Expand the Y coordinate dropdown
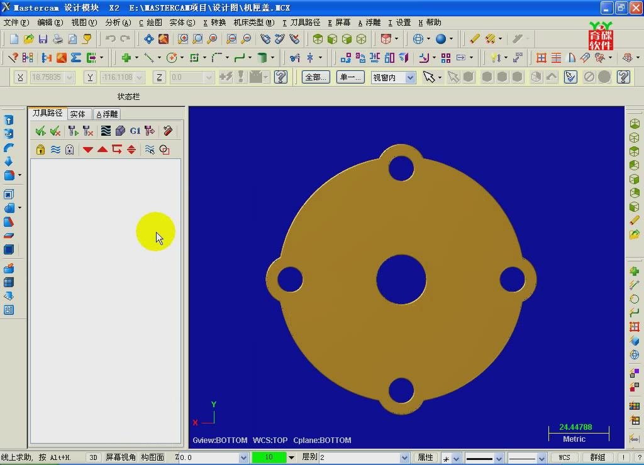Image resolution: width=644 pixels, height=465 pixels. 139,77
